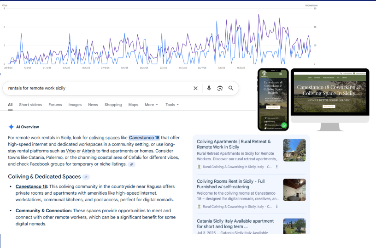Viewport: 376px width, 248px height.
Task: Click site favicon under Coliving Apartments result
Action: click(x=199, y=167)
